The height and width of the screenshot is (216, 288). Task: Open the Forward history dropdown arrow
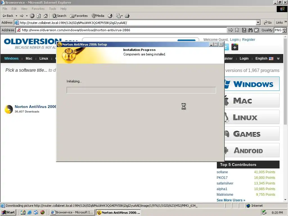(x=27, y=16)
